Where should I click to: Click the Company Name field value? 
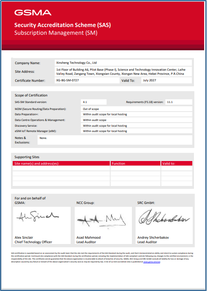[x=123, y=63]
